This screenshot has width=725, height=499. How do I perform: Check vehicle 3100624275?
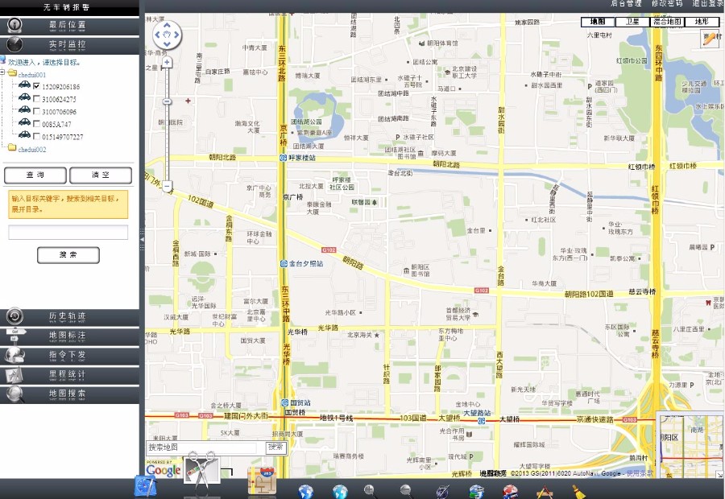(x=37, y=98)
